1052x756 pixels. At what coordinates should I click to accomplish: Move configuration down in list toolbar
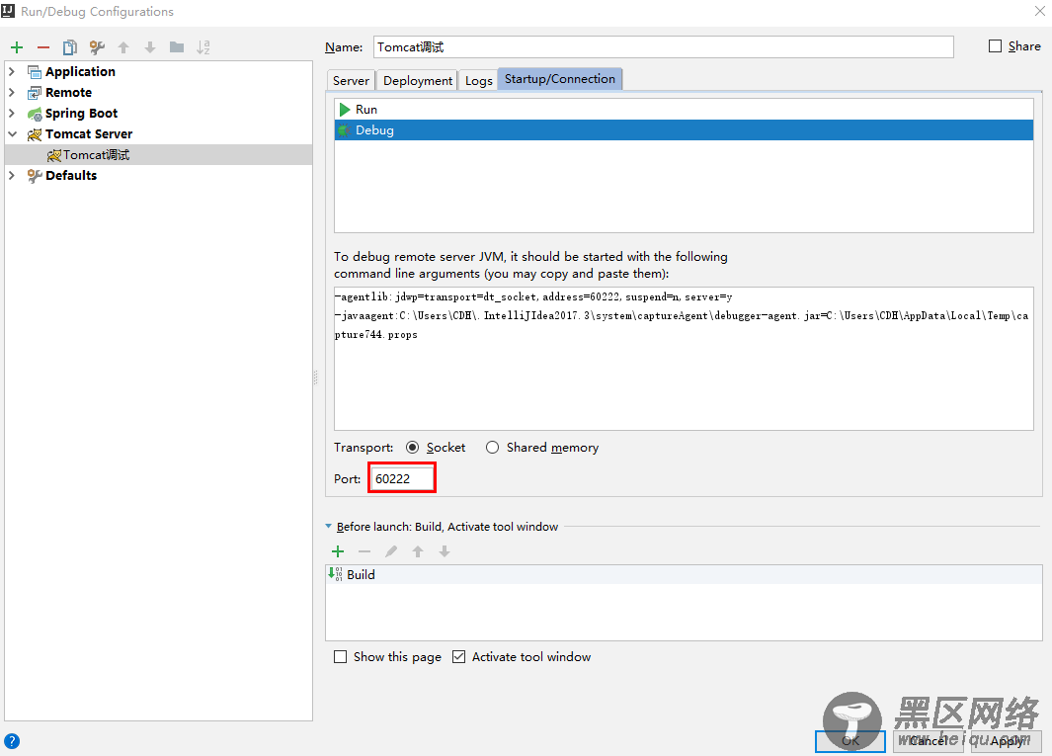click(x=150, y=47)
